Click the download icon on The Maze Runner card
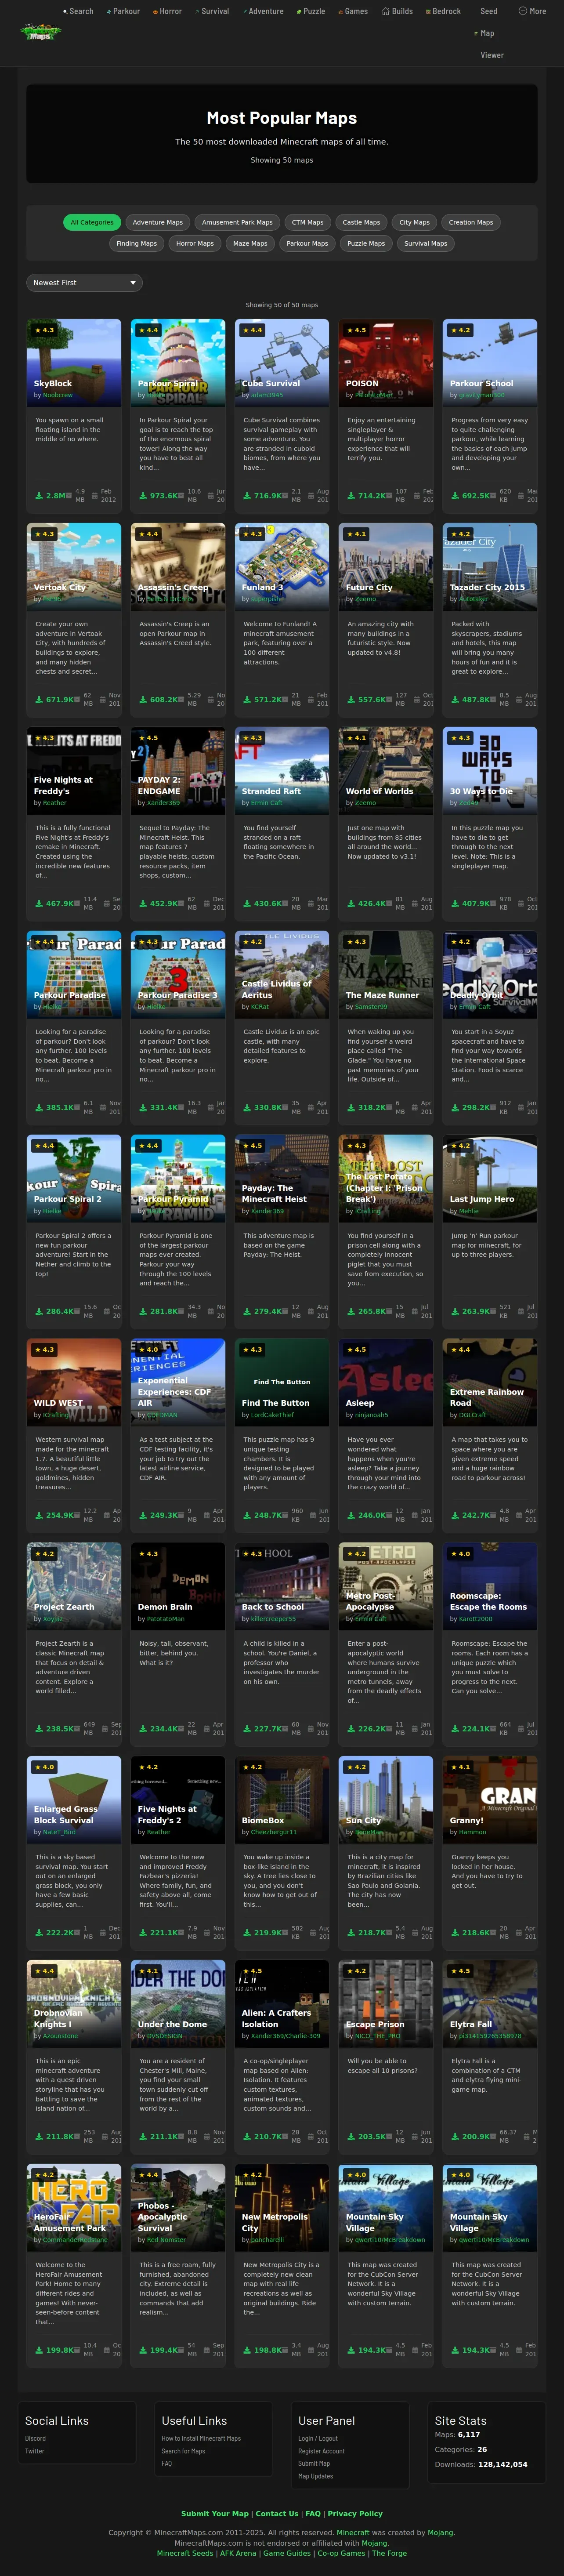Image resolution: width=564 pixels, height=2576 pixels. [x=351, y=1108]
